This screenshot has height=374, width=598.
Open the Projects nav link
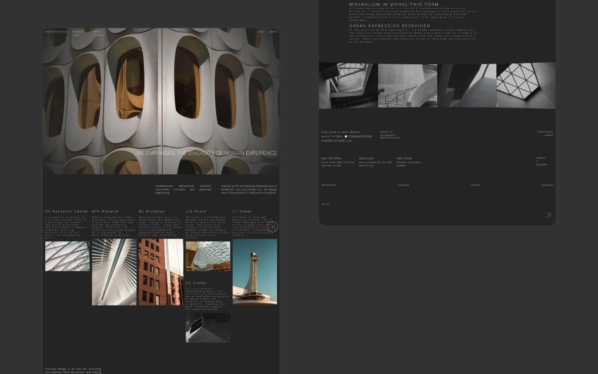tap(78, 32)
